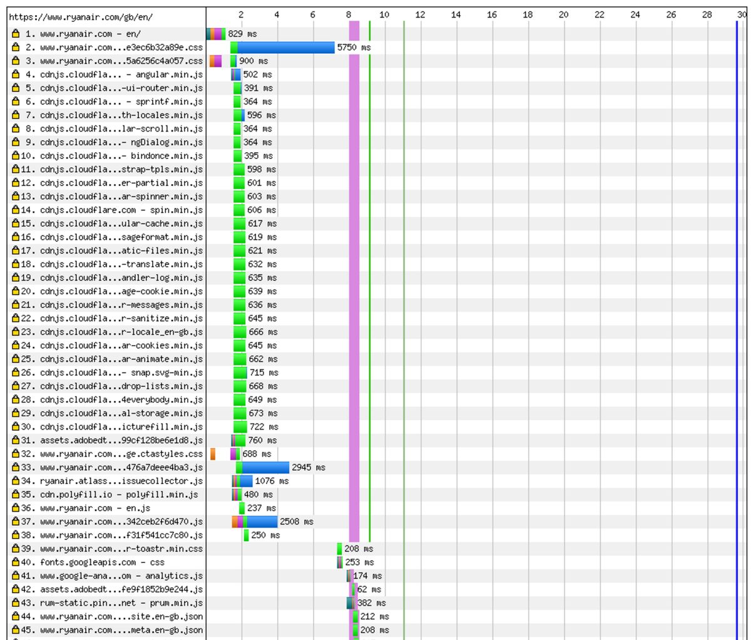This screenshot has width=751, height=640.
Task: Click lock icon for analytics.js request
Action: 16,576
